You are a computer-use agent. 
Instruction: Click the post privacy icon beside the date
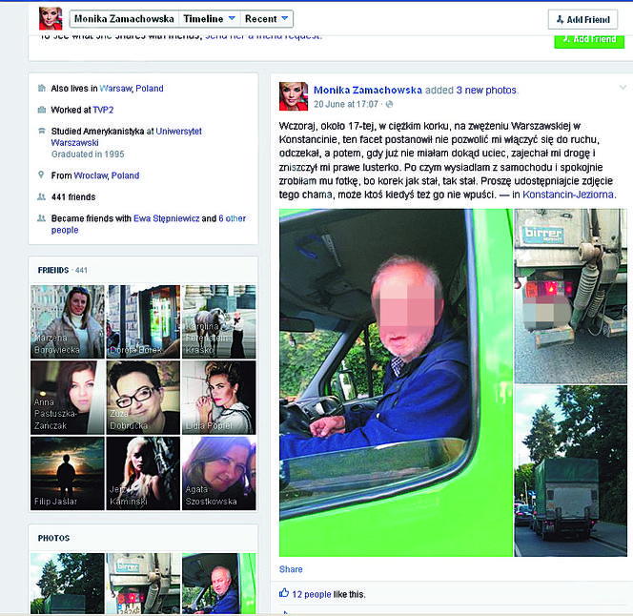389,104
